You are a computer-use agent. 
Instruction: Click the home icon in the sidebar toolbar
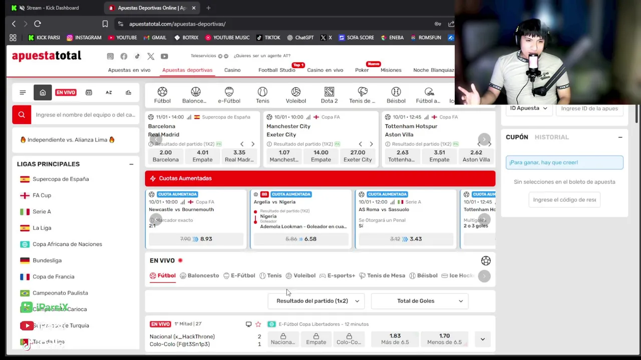pyautogui.click(x=43, y=92)
